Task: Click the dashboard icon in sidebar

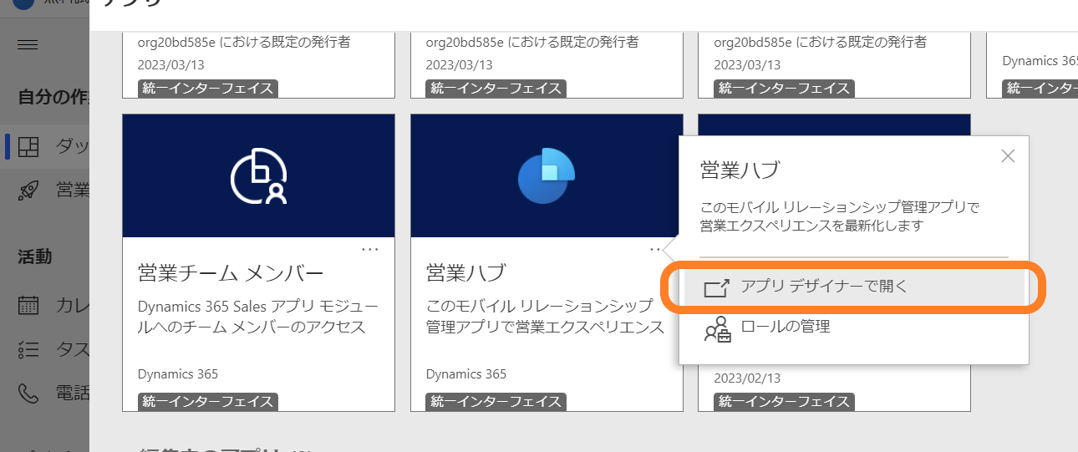Action: tap(28, 146)
